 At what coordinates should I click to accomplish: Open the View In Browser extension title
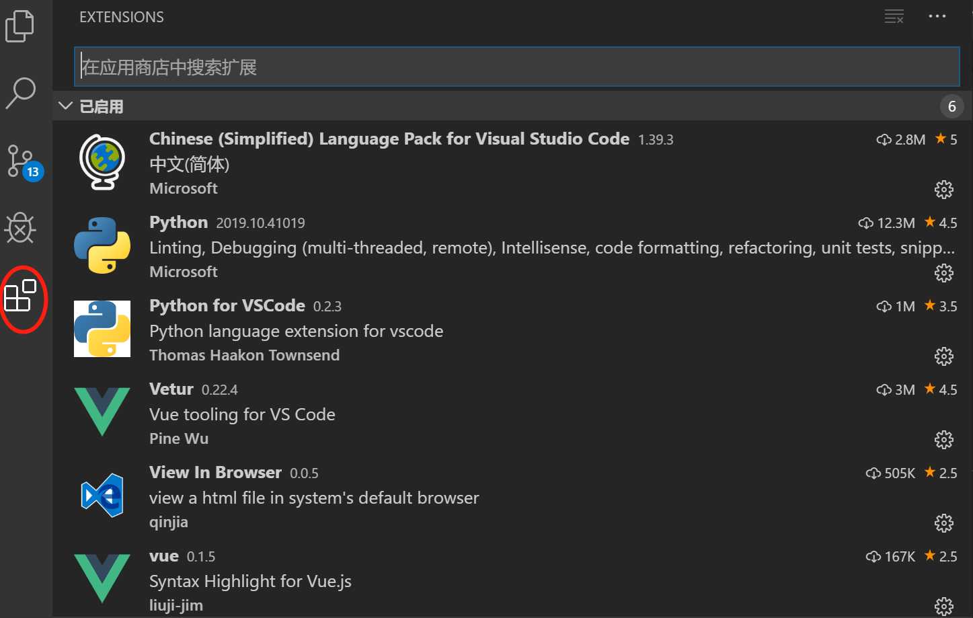(215, 473)
